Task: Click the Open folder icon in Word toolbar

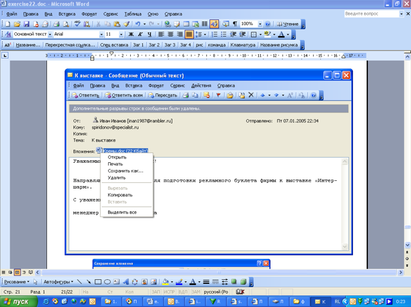Action: [17, 24]
